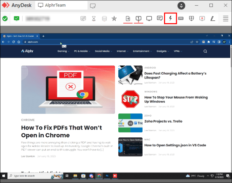This screenshot has width=232, height=183.
Task: Toggle session recording button
Action: 202,18
